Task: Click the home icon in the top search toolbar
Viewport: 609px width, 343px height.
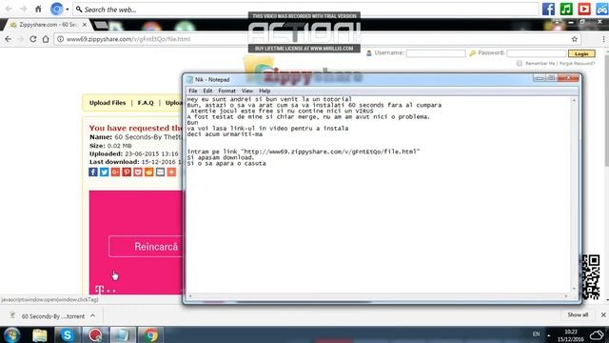Action: [38, 9]
